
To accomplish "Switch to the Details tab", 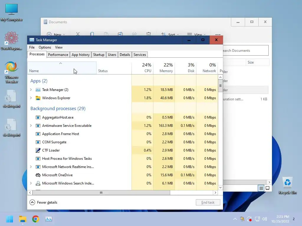I will click(x=125, y=54).
